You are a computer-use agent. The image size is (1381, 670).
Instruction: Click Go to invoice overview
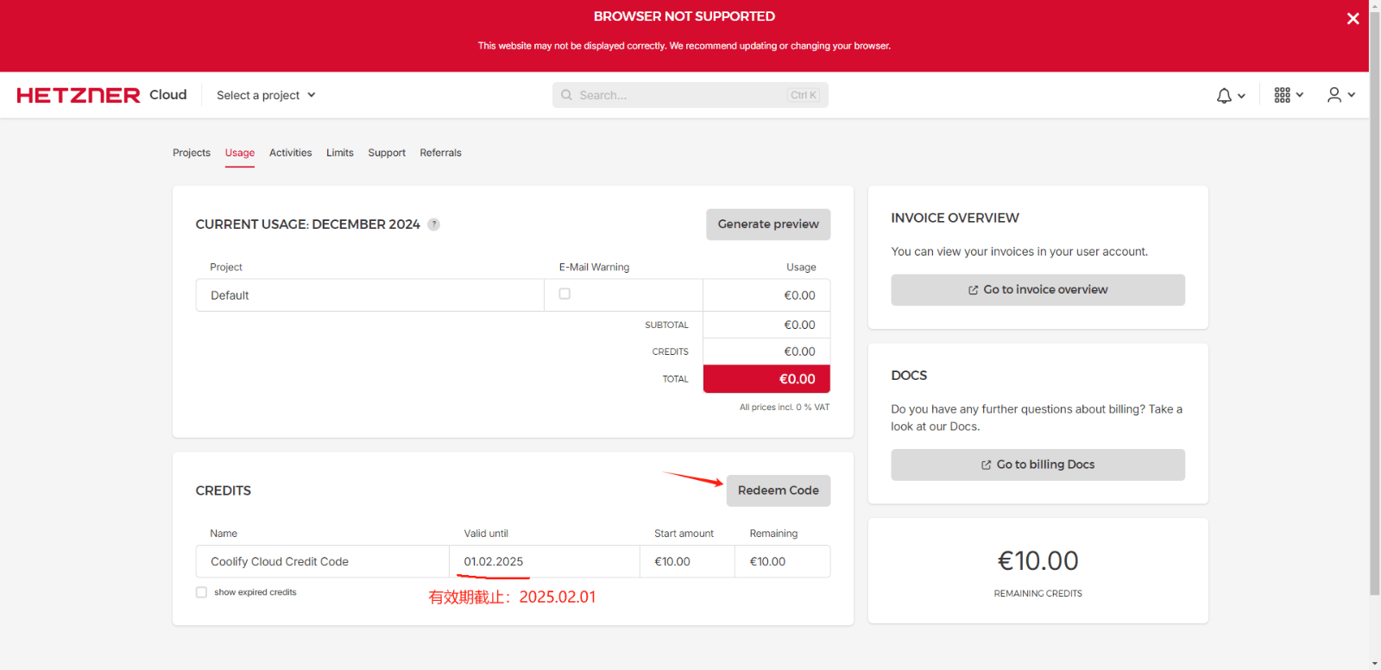pos(1037,290)
